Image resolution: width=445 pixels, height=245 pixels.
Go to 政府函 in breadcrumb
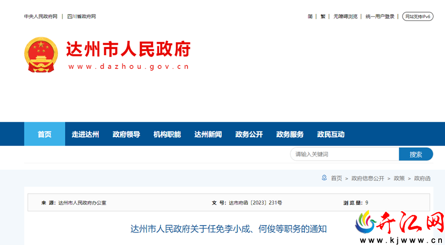click(422, 178)
